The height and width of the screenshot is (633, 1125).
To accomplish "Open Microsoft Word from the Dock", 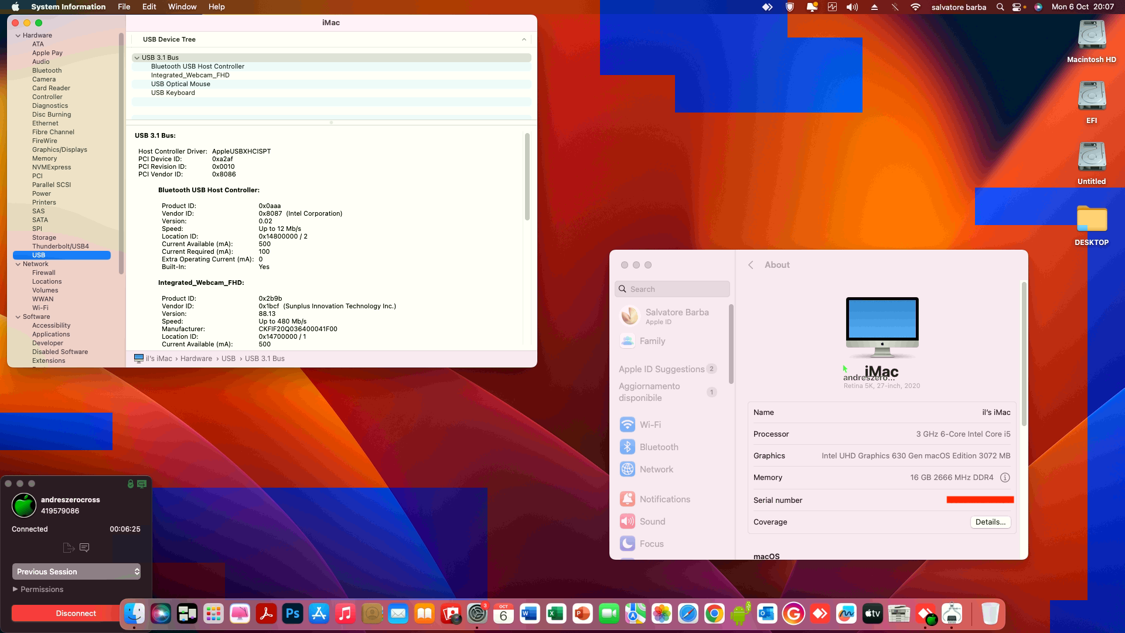I will click(x=530, y=614).
